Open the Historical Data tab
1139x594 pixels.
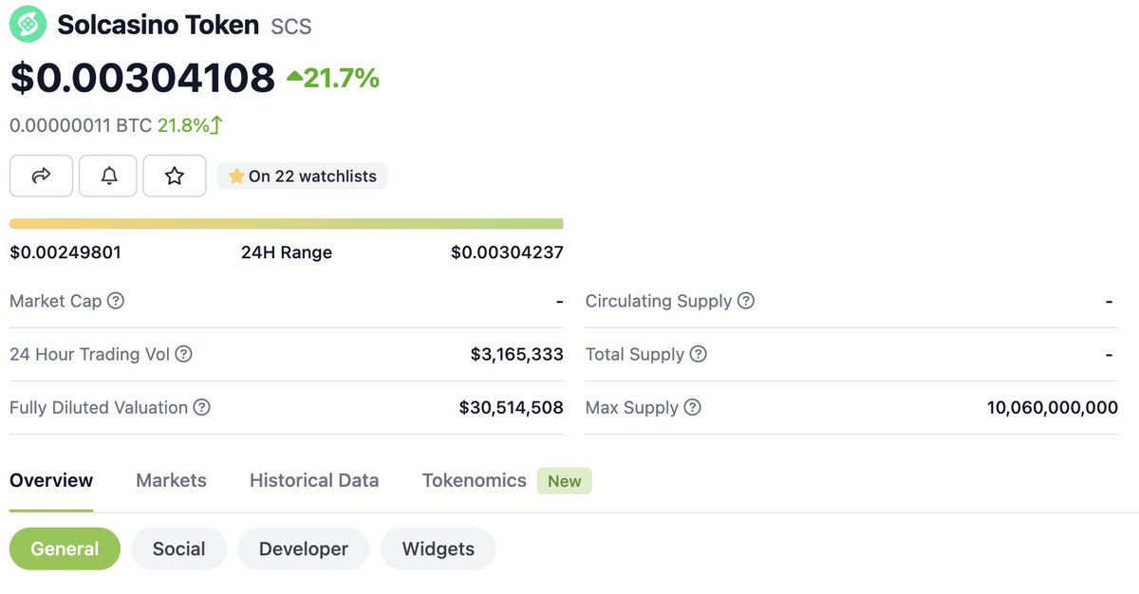pos(314,480)
